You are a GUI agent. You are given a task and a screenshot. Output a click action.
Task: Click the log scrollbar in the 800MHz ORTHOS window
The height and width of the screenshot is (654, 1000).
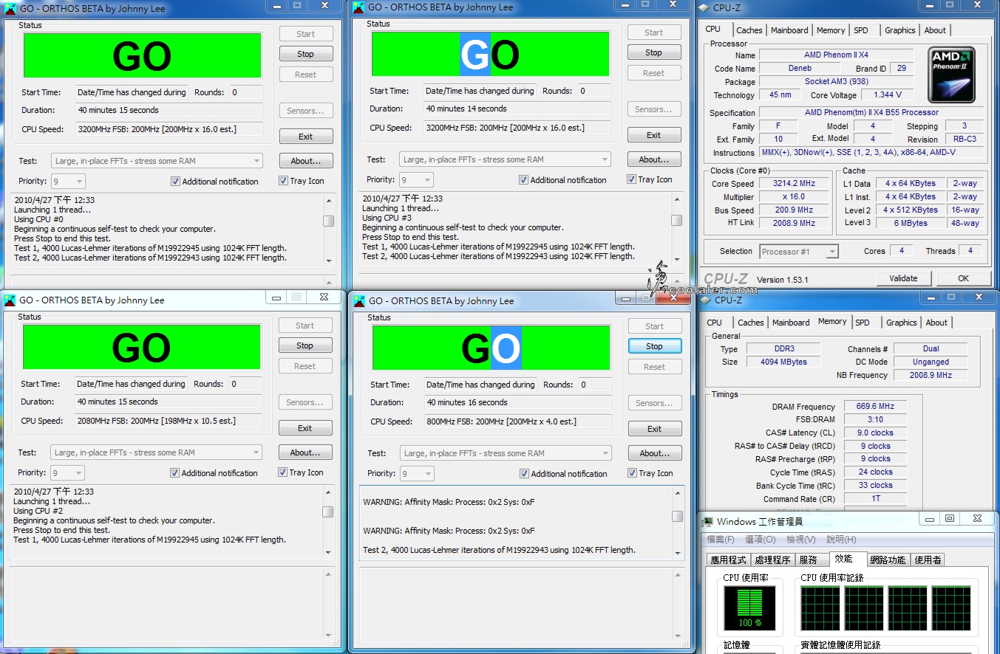click(678, 523)
